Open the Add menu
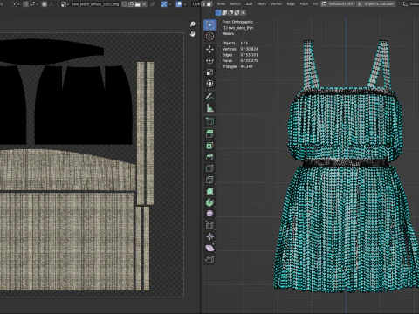The height and width of the screenshot is (314, 419). point(249,4)
